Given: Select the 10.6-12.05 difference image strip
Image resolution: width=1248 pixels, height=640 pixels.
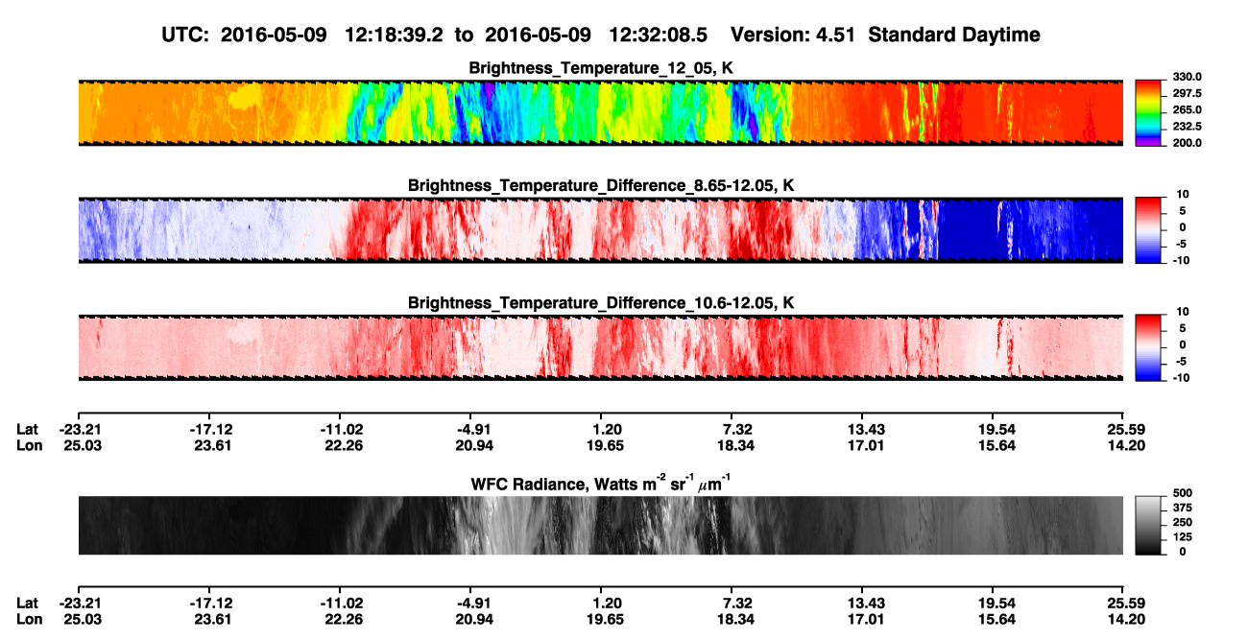Looking at the screenshot, I should [x=601, y=347].
